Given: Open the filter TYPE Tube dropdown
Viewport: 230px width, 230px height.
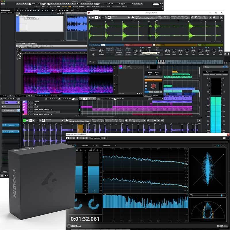Looking at the screenshot, I should click(x=160, y=50).
